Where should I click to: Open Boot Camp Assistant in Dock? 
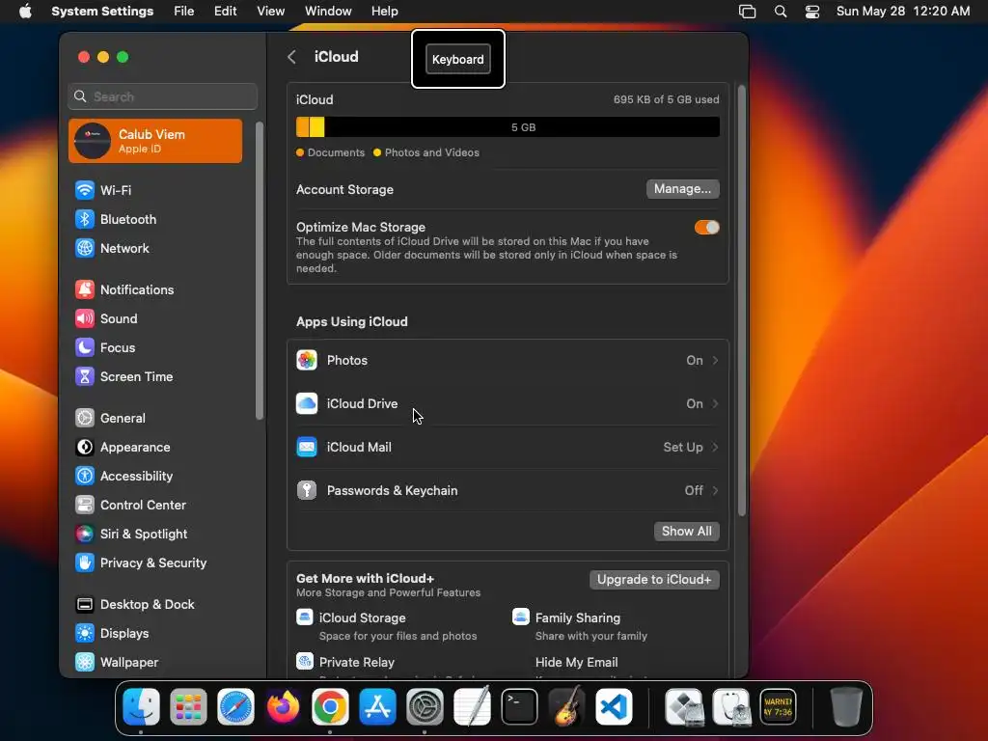(x=684, y=707)
